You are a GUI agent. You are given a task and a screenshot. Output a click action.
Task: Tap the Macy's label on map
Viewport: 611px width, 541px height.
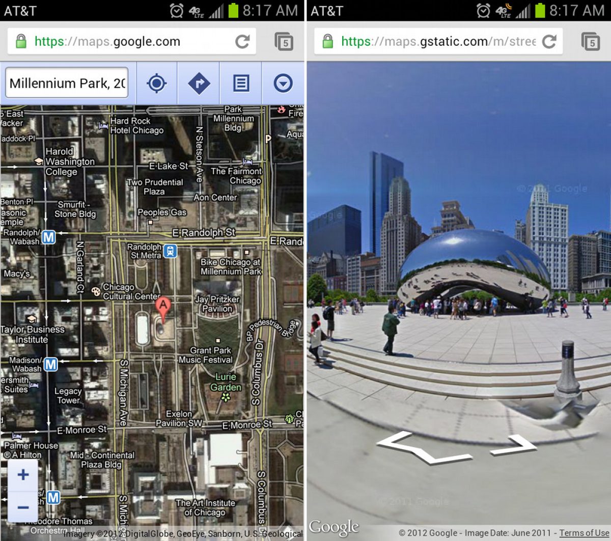pos(17,274)
